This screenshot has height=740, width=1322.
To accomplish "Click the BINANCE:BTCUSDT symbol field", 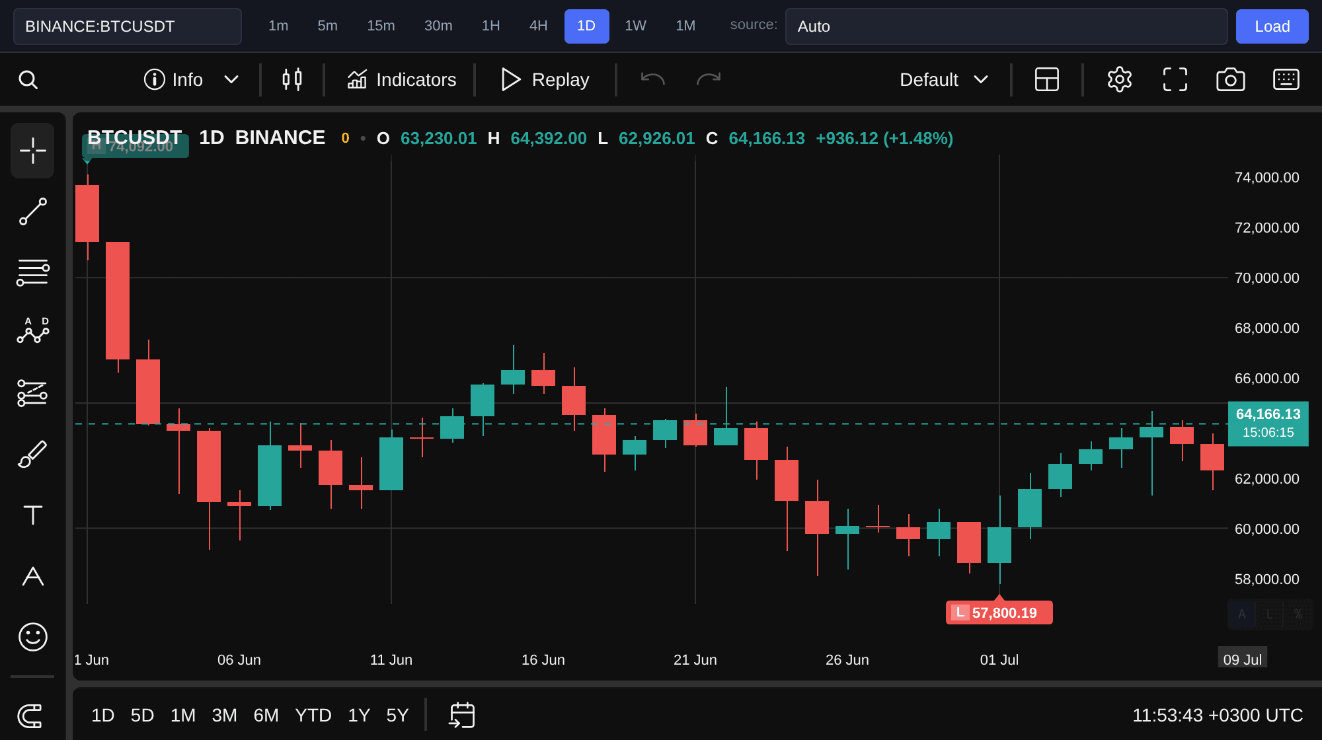I will pos(128,26).
